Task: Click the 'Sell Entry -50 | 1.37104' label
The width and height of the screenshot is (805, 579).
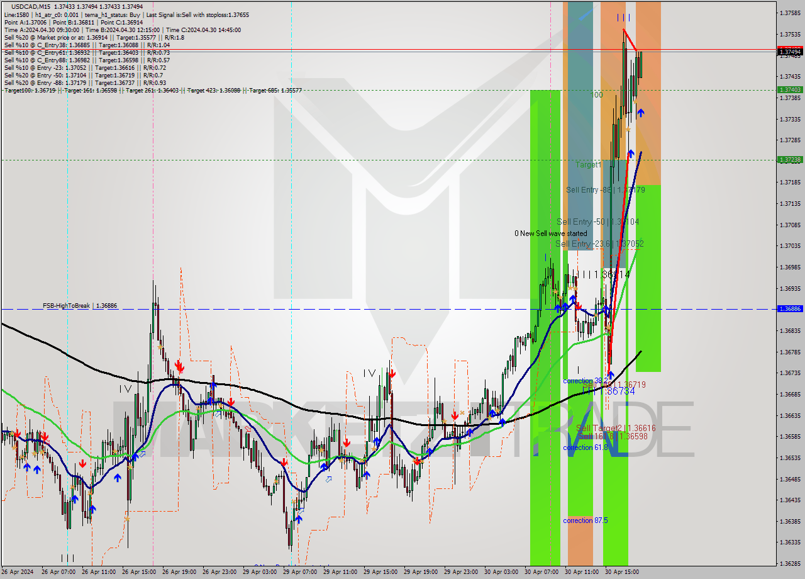Action: [x=597, y=222]
